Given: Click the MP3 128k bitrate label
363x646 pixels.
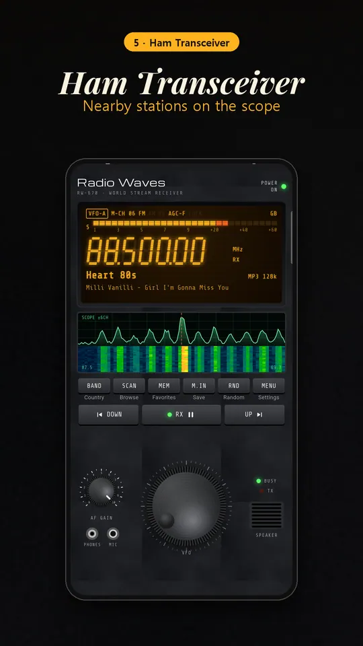Looking at the screenshot, I should tap(262, 276).
